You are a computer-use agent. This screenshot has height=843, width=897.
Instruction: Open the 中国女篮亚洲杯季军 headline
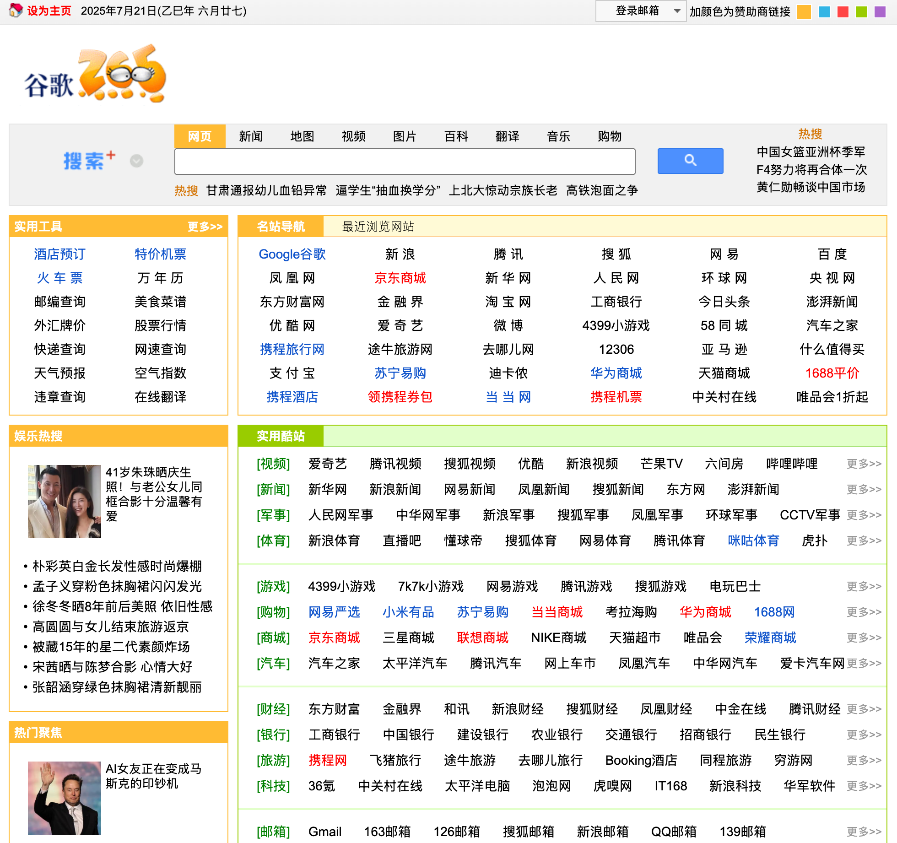(x=811, y=151)
